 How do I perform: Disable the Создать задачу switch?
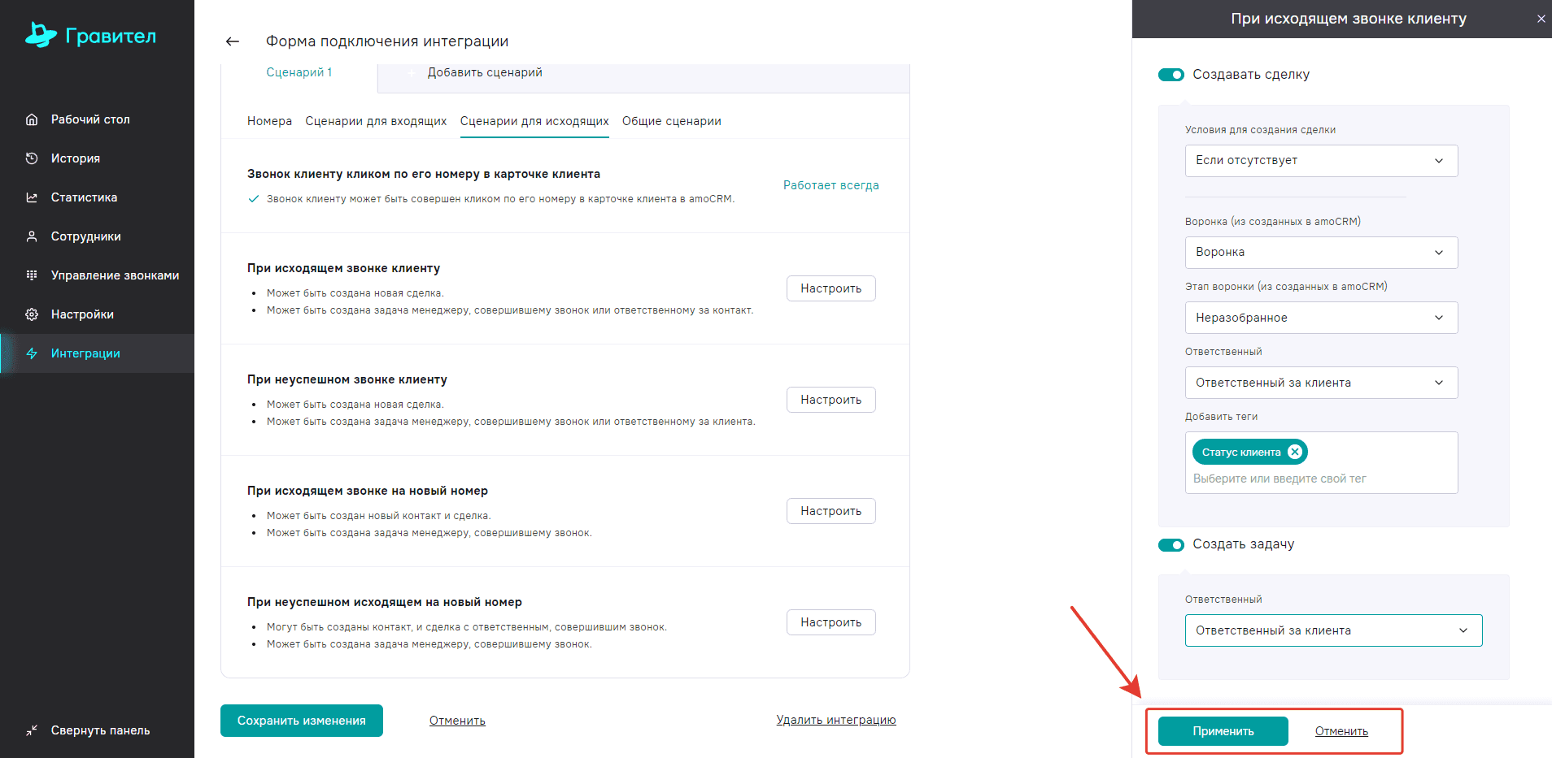point(1171,544)
